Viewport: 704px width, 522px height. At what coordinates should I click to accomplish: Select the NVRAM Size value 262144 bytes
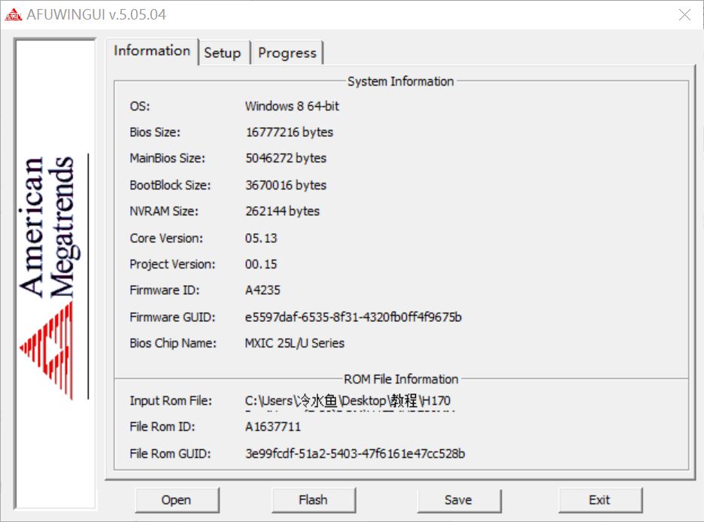pyautogui.click(x=282, y=211)
